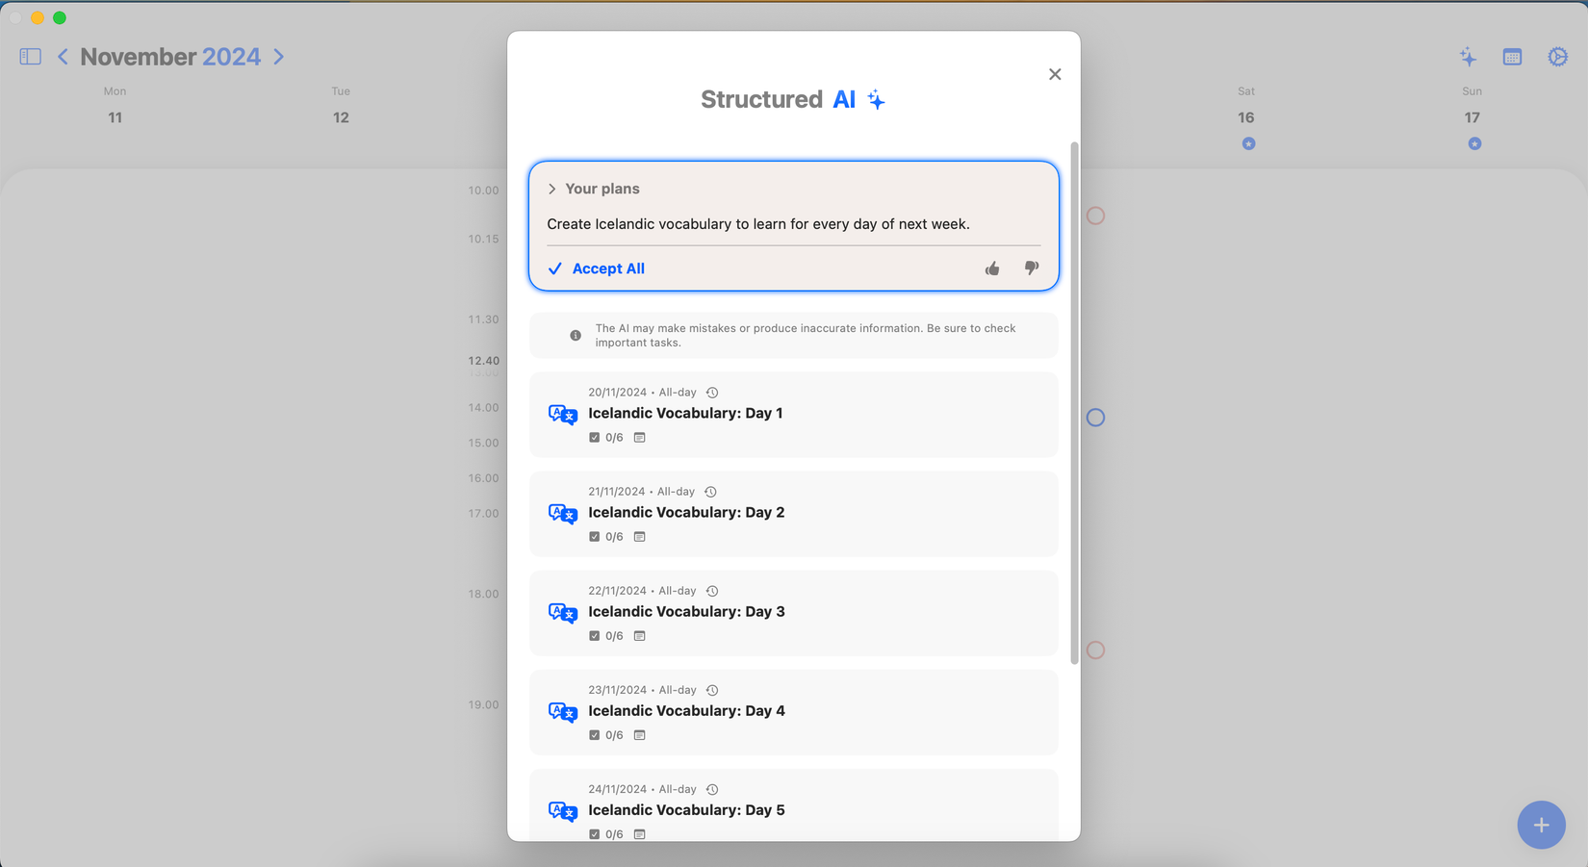
Task: Open Icelandic Vocabulary: Day 3 task
Action: tap(794, 613)
